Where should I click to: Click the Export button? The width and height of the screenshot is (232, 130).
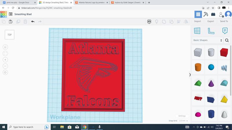[x=211, y=21]
